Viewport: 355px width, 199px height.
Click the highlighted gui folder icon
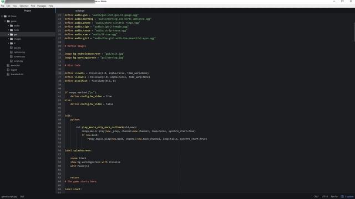click(12, 34)
